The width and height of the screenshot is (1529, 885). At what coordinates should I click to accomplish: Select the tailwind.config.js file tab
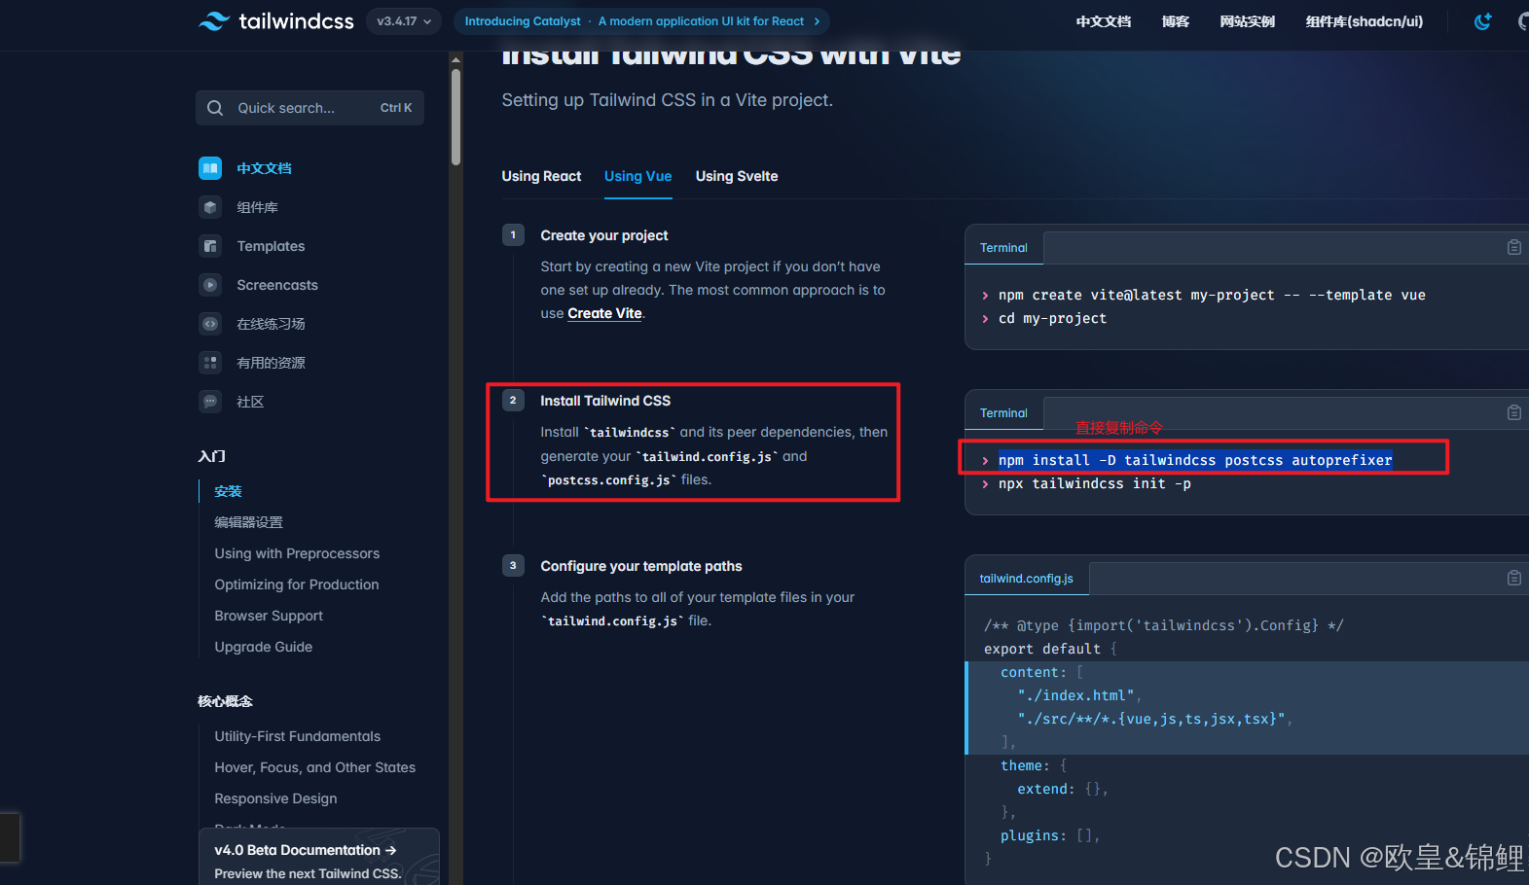(1026, 579)
